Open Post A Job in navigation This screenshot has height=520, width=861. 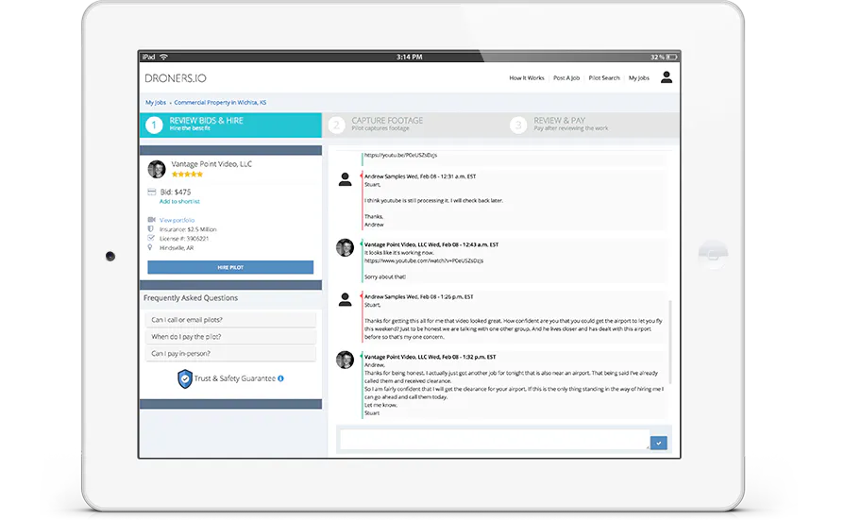566,78
